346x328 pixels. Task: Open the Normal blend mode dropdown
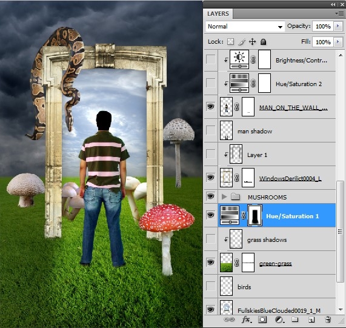[x=245, y=27]
